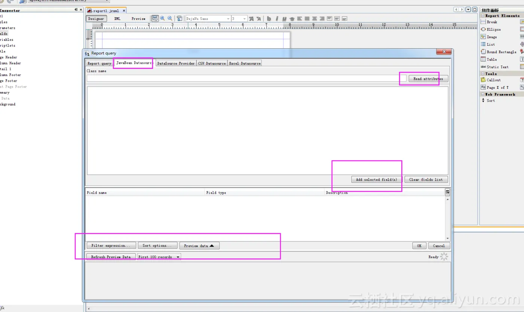Toggle the Preview data panel button
Screen dimensions: 524x312
coord(199,246)
